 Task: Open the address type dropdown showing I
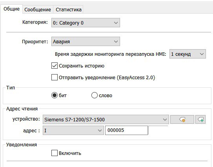point(73,130)
